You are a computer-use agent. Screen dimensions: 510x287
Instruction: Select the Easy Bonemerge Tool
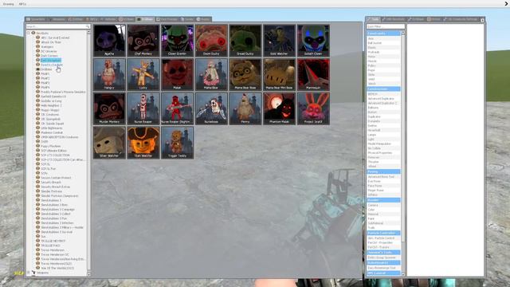383,268
